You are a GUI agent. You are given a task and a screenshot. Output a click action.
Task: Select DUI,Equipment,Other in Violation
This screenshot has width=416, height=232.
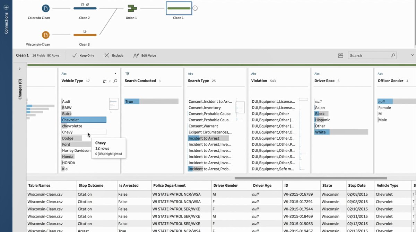click(274, 114)
